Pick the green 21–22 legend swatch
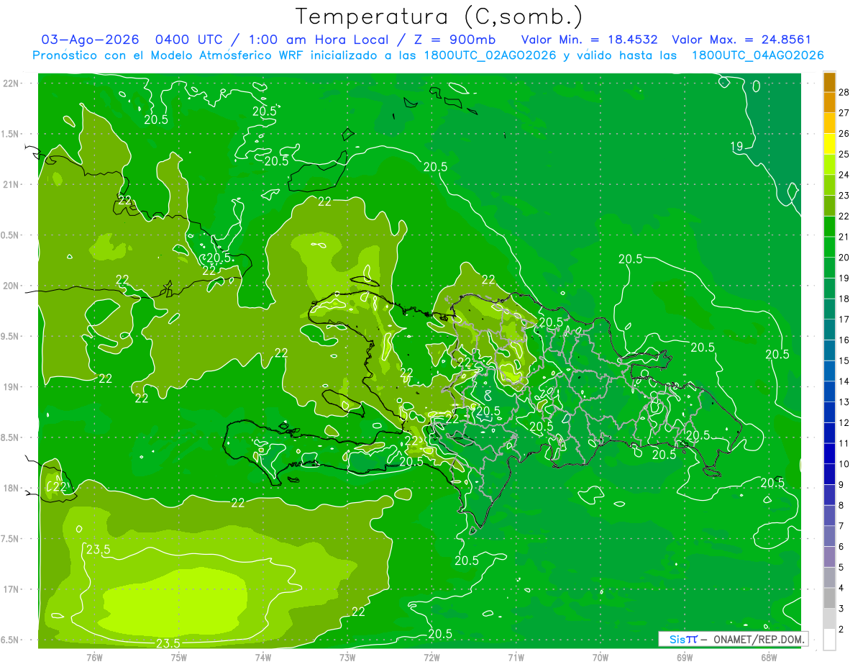 click(x=829, y=226)
